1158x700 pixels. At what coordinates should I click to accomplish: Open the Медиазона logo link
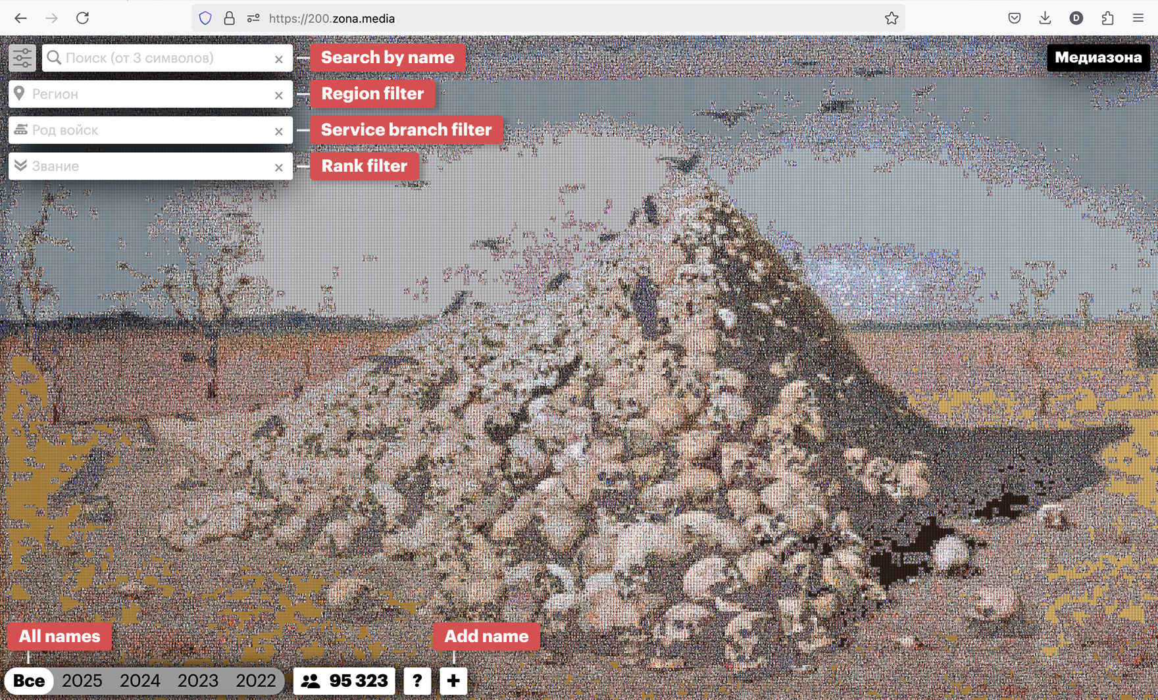coord(1098,57)
